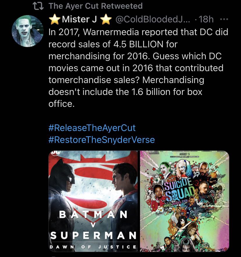Open the #RestoreTheSnyderVerse hashtag
The width and height of the screenshot is (241, 257).
(102, 140)
